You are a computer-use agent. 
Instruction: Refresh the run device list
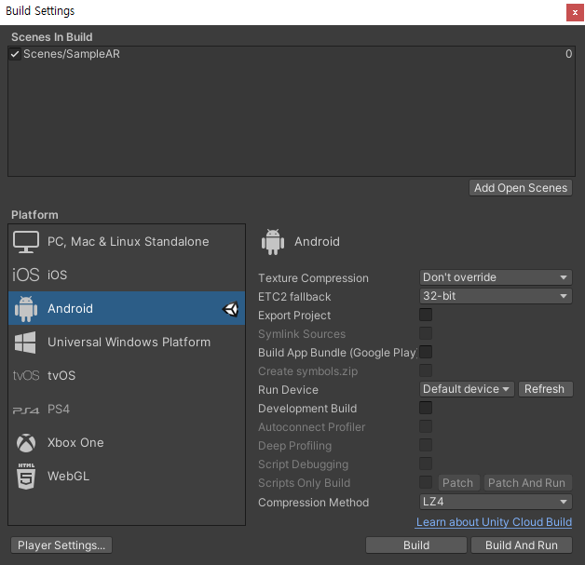pyautogui.click(x=545, y=389)
